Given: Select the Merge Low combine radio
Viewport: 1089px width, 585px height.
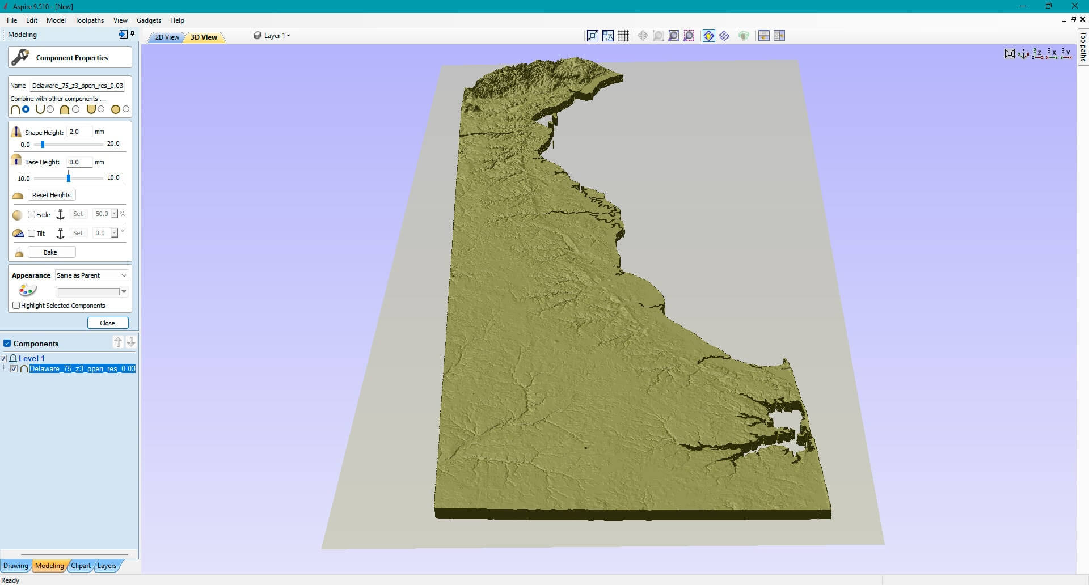Looking at the screenshot, I should [101, 109].
